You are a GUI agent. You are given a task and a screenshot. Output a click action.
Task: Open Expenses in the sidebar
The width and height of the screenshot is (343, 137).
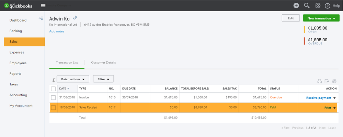[x=16, y=52]
